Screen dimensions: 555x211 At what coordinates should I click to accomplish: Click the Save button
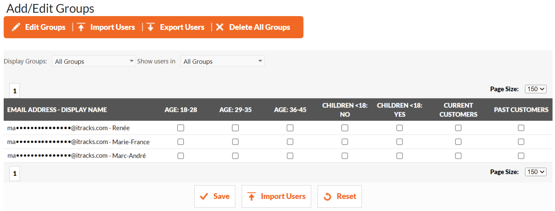[215, 197]
